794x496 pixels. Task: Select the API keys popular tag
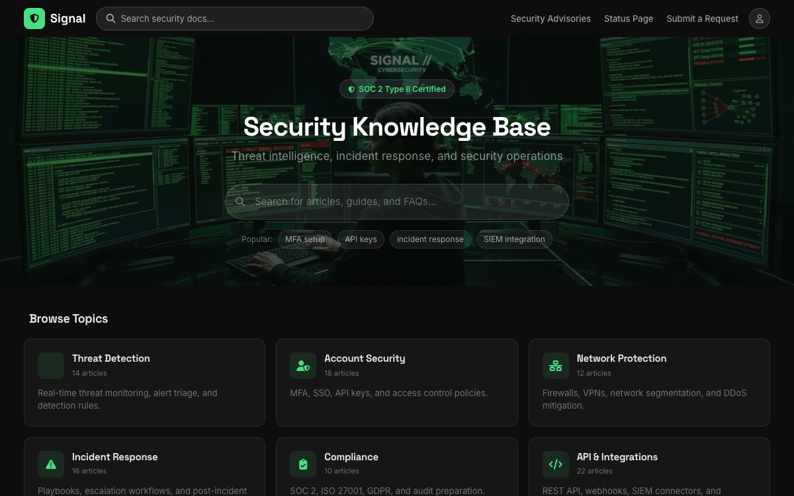pyautogui.click(x=361, y=239)
